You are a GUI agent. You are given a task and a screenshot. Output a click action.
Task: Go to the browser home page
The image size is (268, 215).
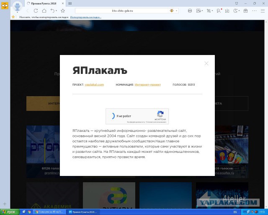pos(44,11)
